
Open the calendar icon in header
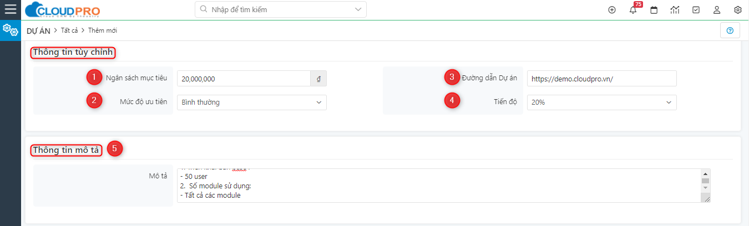[654, 10]
